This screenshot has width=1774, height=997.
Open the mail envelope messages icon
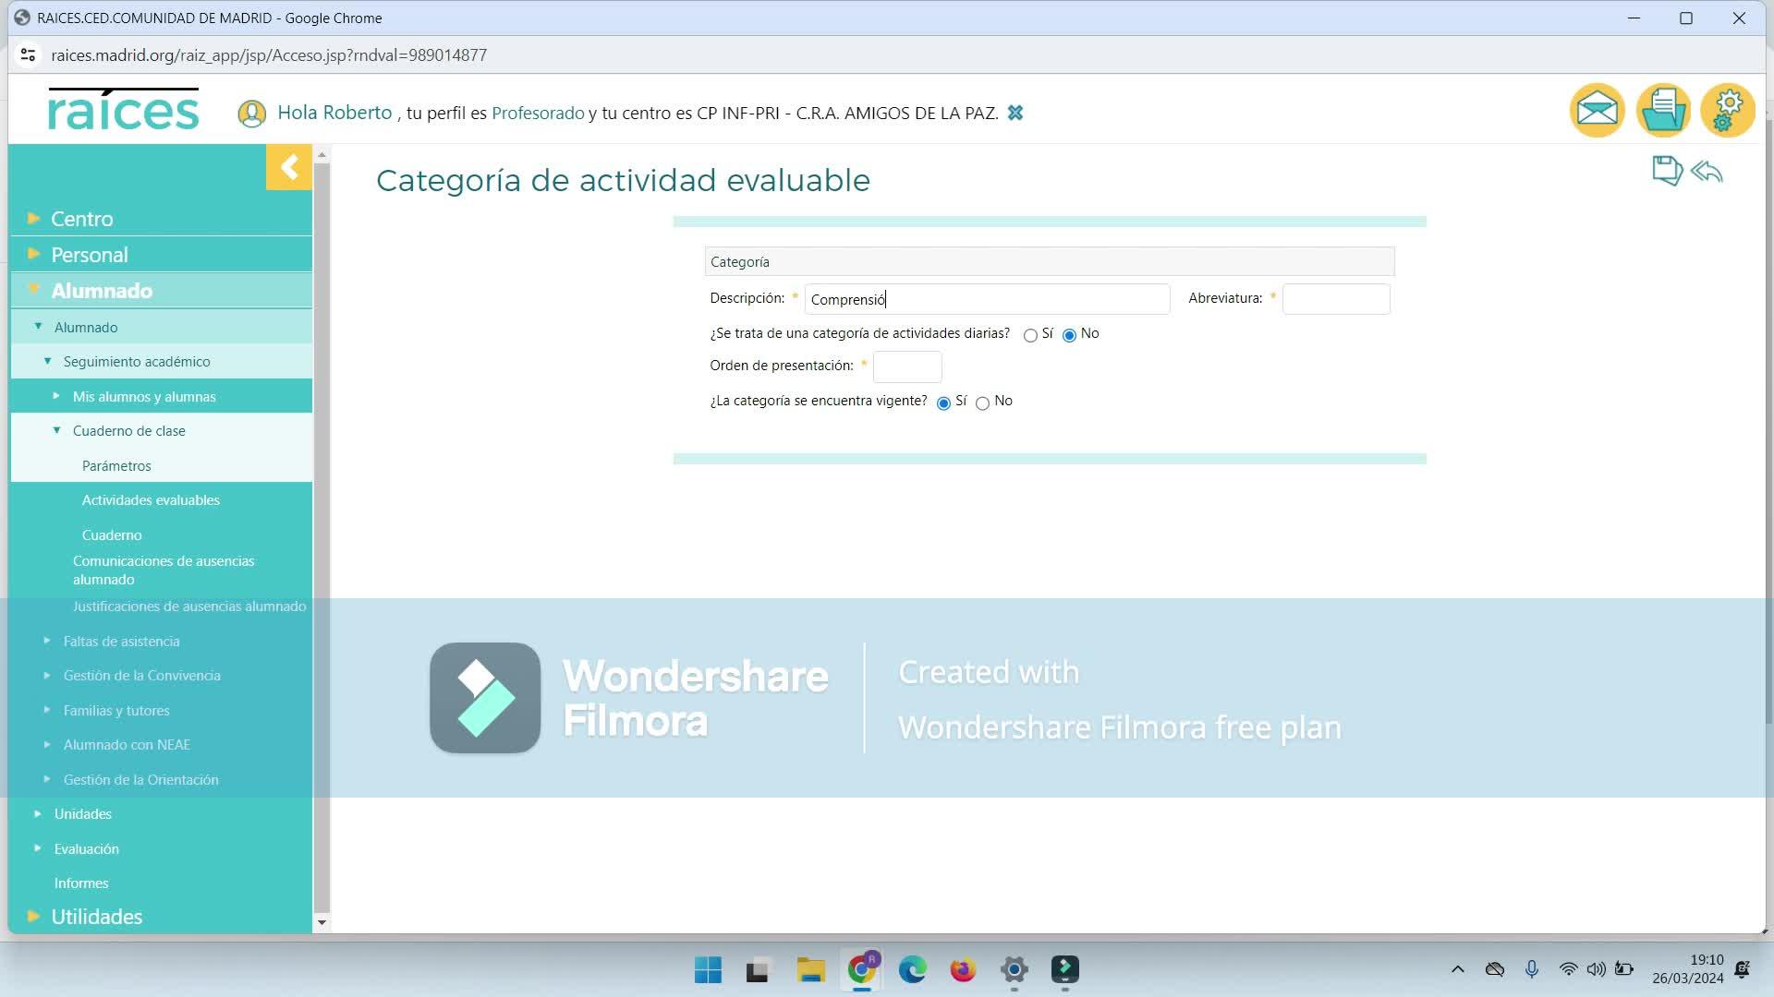(x=1597, y=111)
